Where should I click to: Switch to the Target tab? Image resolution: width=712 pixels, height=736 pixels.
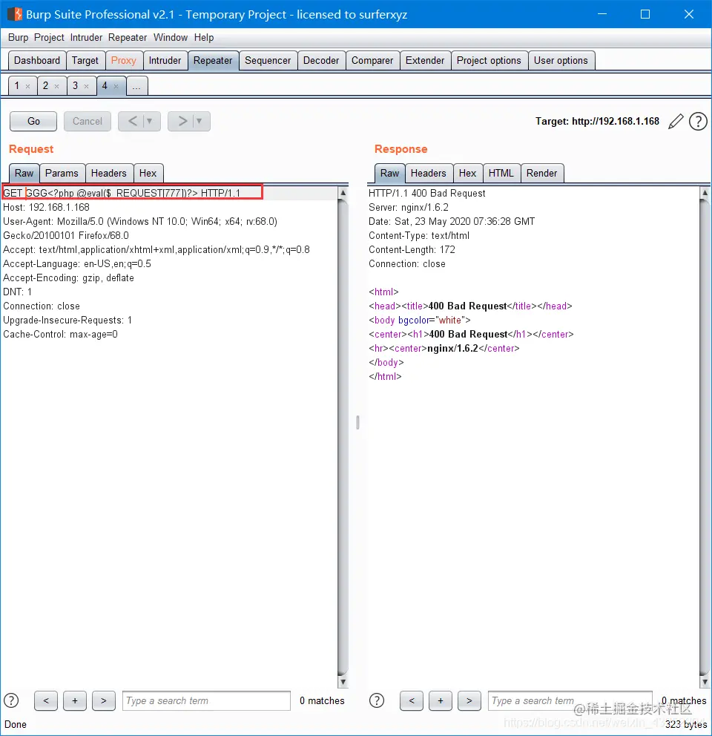coord(85,61)
